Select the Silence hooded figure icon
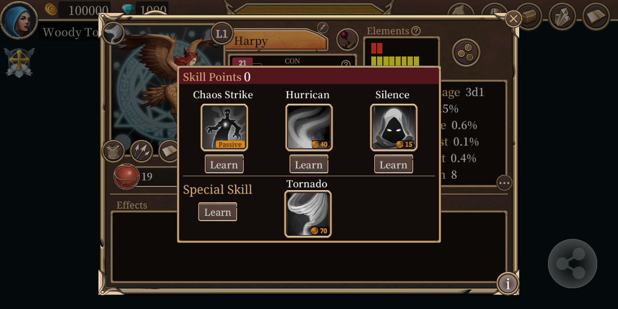618x309 pixels. pos(393,127)
